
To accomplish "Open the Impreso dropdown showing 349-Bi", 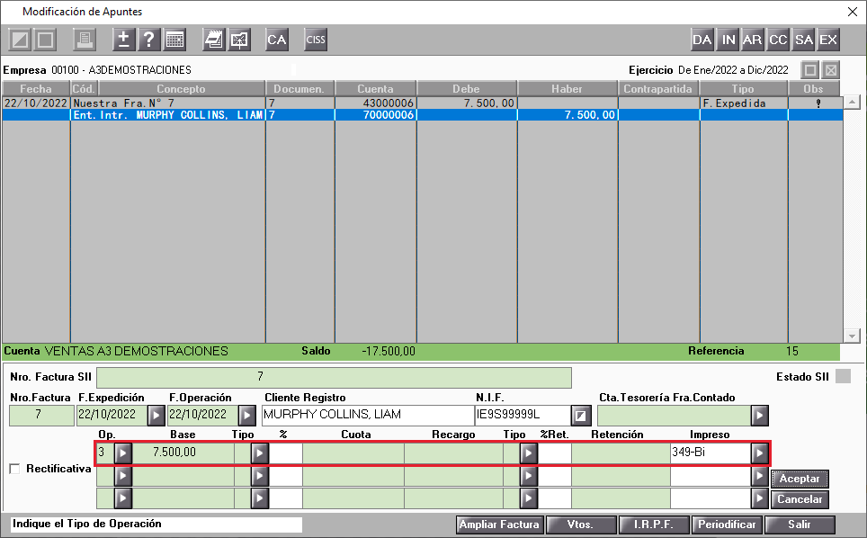I will point(760,453).
